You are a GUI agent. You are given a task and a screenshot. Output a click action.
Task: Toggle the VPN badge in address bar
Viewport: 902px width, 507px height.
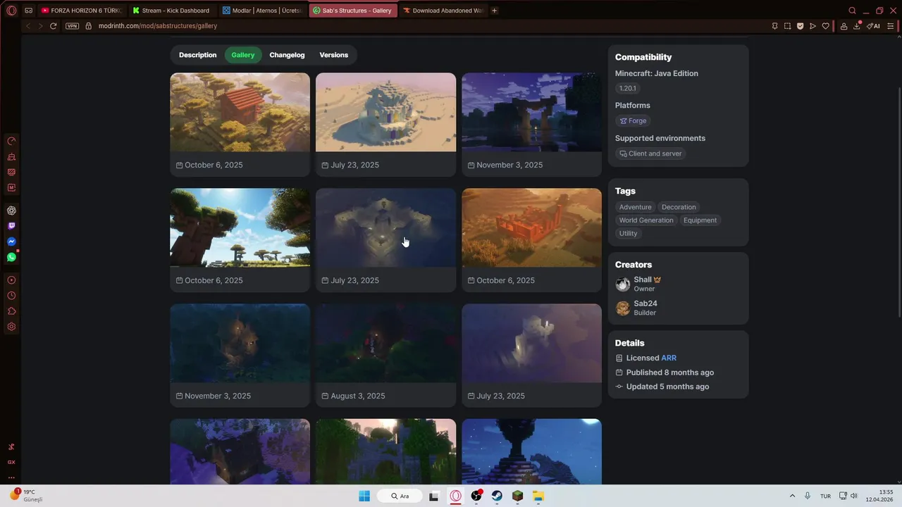(x=72, y=26)
